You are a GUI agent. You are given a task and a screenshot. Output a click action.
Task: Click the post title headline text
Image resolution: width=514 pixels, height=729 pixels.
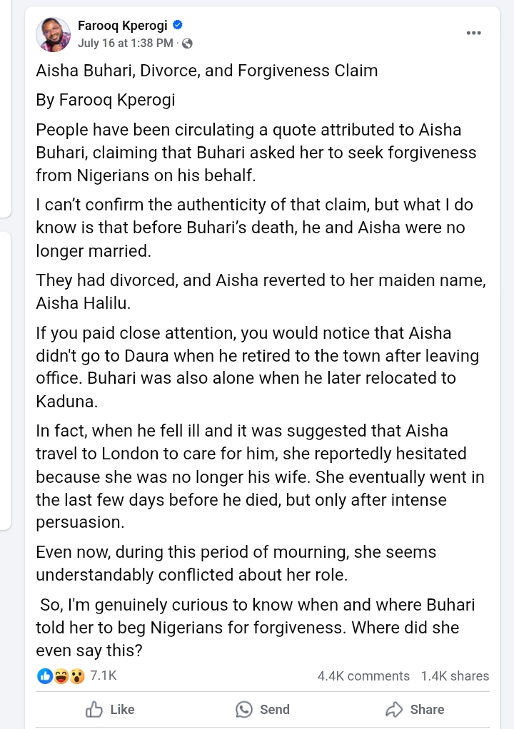point(207,71)
